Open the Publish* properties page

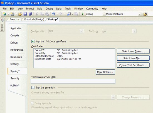coord(15,85)
